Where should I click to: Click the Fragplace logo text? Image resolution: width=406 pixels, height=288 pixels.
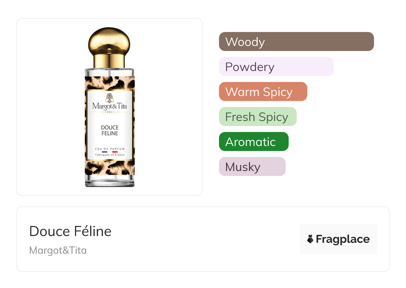coord(342,239)
